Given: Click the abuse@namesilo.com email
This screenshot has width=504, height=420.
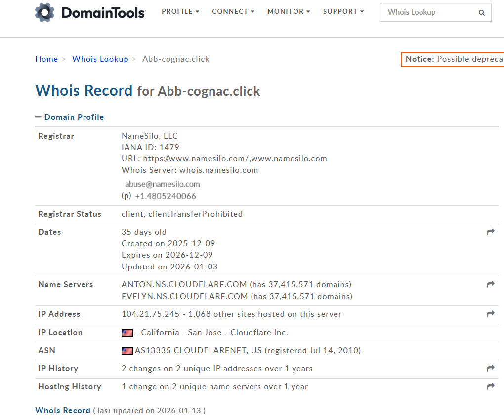Looking at the screenshot, I should pyautogui.click(x=163, y=184).
